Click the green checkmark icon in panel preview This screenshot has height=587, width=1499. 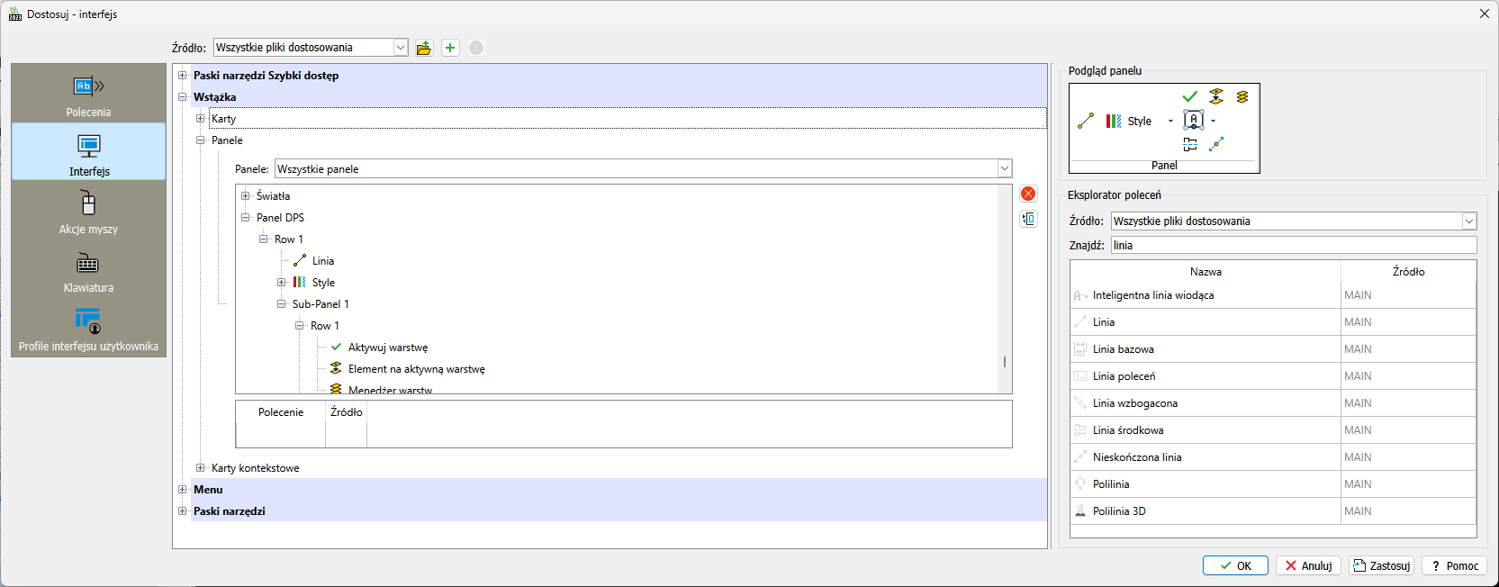(x=1189, y=96)
